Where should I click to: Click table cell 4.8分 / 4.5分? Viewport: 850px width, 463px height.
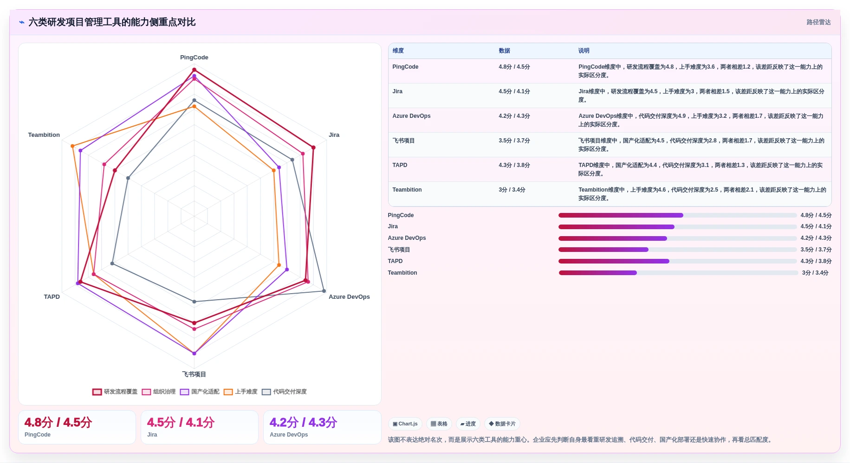pyautogui.click(x=514, y=67)
